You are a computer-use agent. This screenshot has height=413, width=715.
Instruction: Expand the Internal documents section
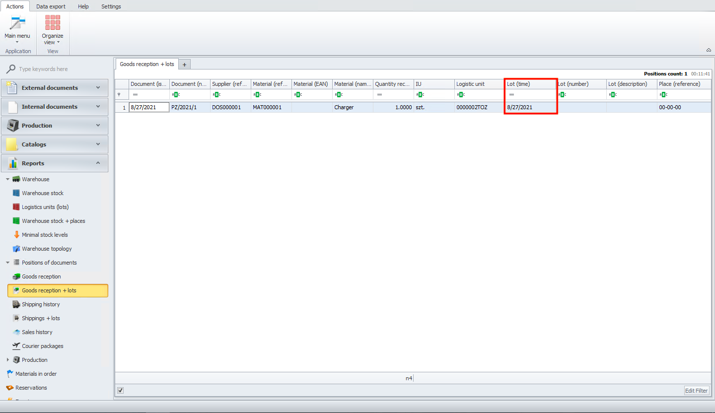coord(55,107)
